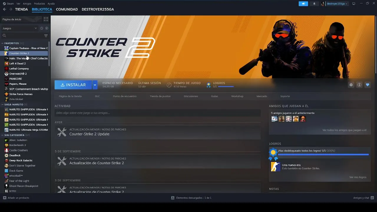The width and height of the screenshot is (377, 212).
Task: Open the Soporte tab
Action: click(x=285, y=96)
